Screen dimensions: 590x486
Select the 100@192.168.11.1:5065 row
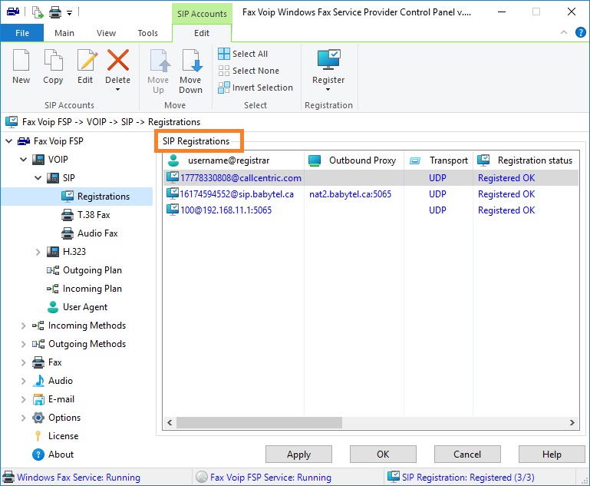[371, 210]
